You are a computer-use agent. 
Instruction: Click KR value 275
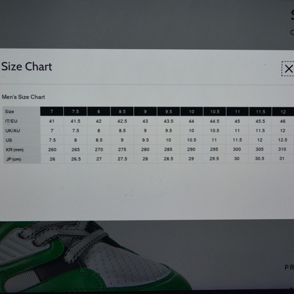click(122, 150)
